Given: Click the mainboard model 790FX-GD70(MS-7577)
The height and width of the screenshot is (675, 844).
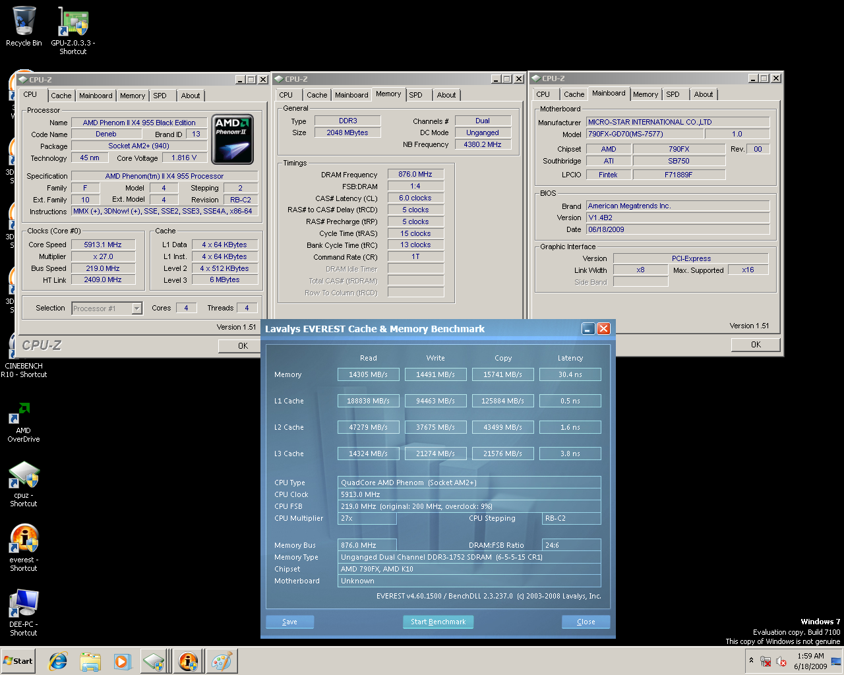Looking at the screenshot, I should (x=644, y=134).
